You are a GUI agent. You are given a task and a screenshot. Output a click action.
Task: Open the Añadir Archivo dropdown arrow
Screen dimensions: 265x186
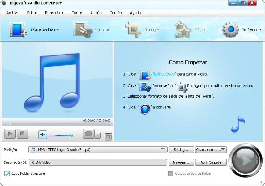coord(58,30)
